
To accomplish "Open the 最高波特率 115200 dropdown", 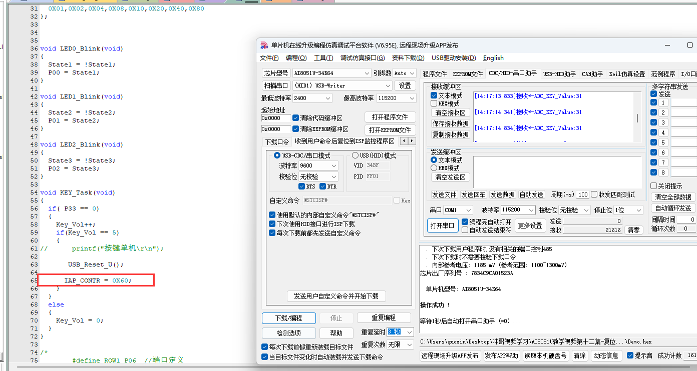I will click(x=412, y=98).
